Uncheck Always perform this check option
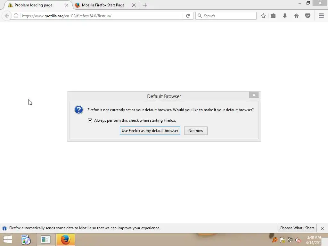Screen dimensions: 328x246 [90, 120]
